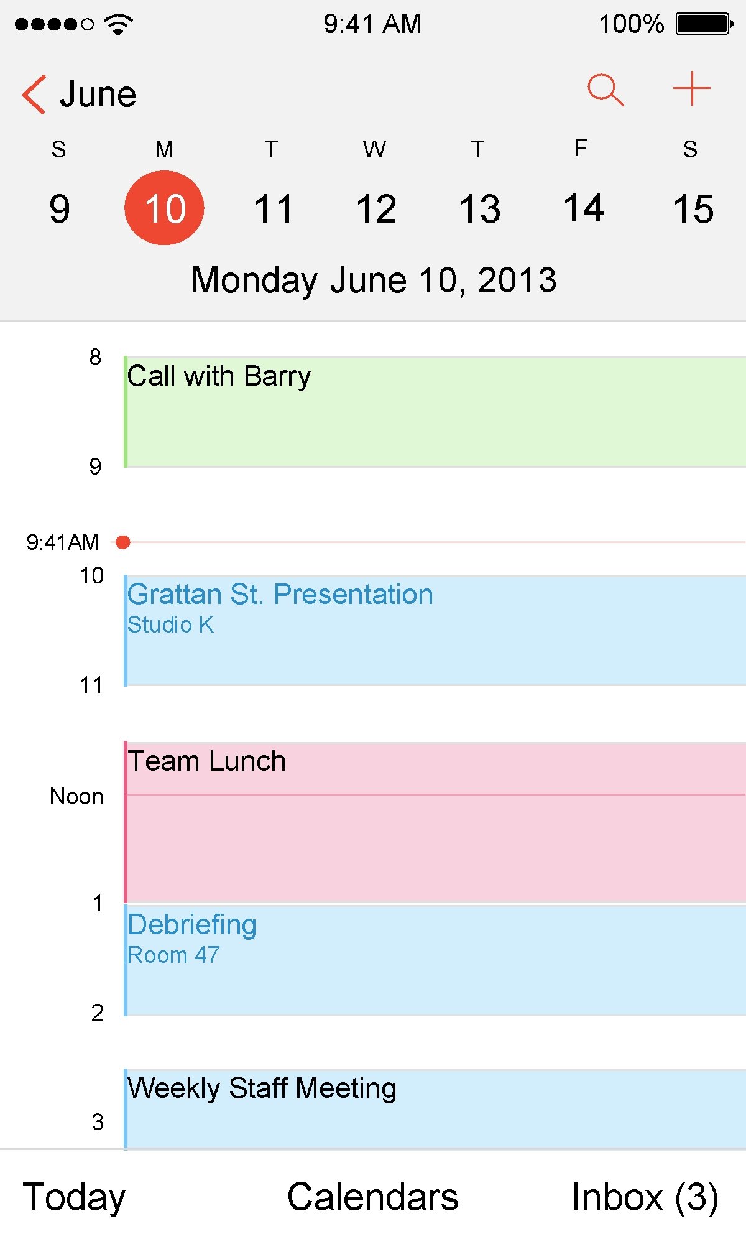Image resolution: width=746 pixels, height=1244 pixels.
Task: Tap the Wi-Fi status icon
Action: [118, 24]
